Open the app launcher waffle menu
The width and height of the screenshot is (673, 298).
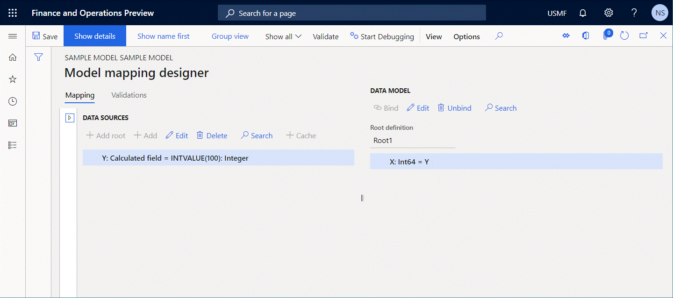pyautogui.click(x=13, y=13)
